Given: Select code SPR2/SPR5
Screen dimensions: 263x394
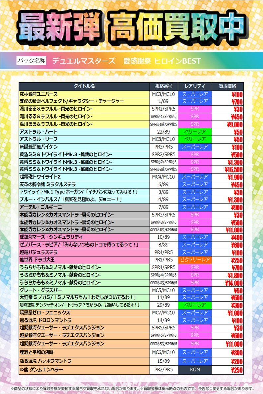Looking at the screenshot, I should [x=164, y=154].
